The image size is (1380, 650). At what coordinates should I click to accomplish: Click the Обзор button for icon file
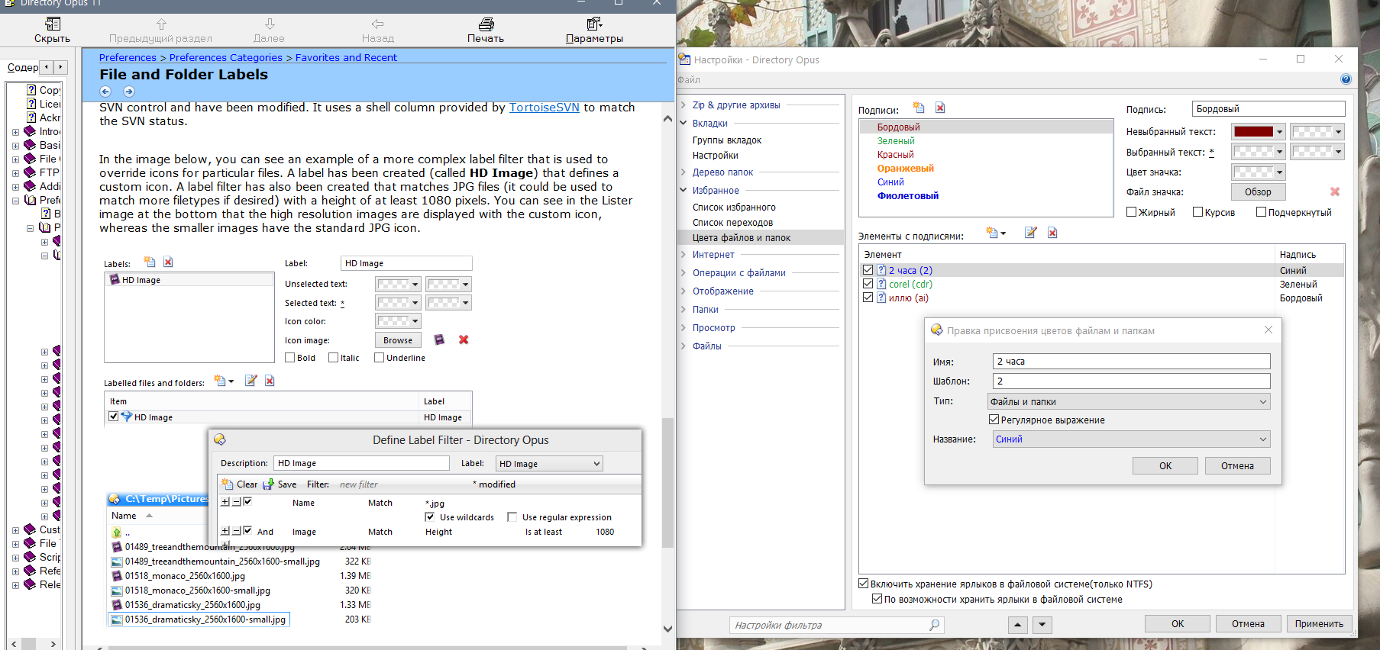click(1258, 191)
